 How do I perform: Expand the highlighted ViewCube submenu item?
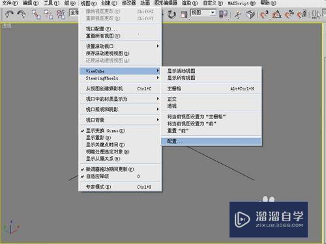pos(120,71)
